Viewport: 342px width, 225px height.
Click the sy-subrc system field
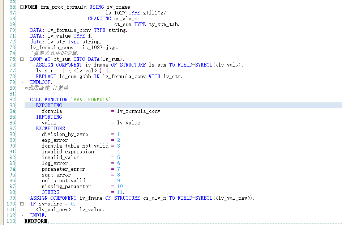[x=50, y=204]
